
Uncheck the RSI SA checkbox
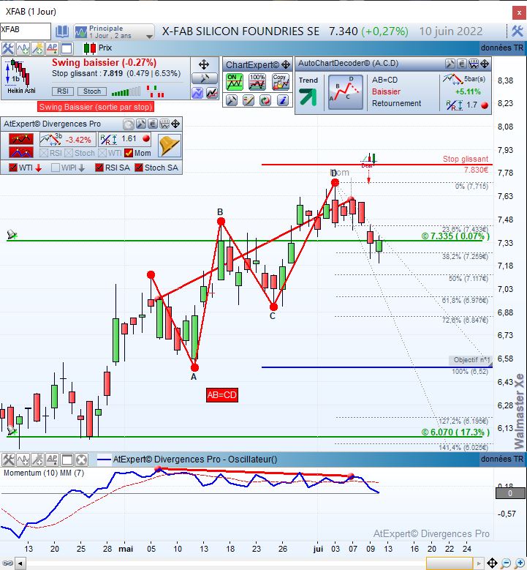tap(99, 168)
